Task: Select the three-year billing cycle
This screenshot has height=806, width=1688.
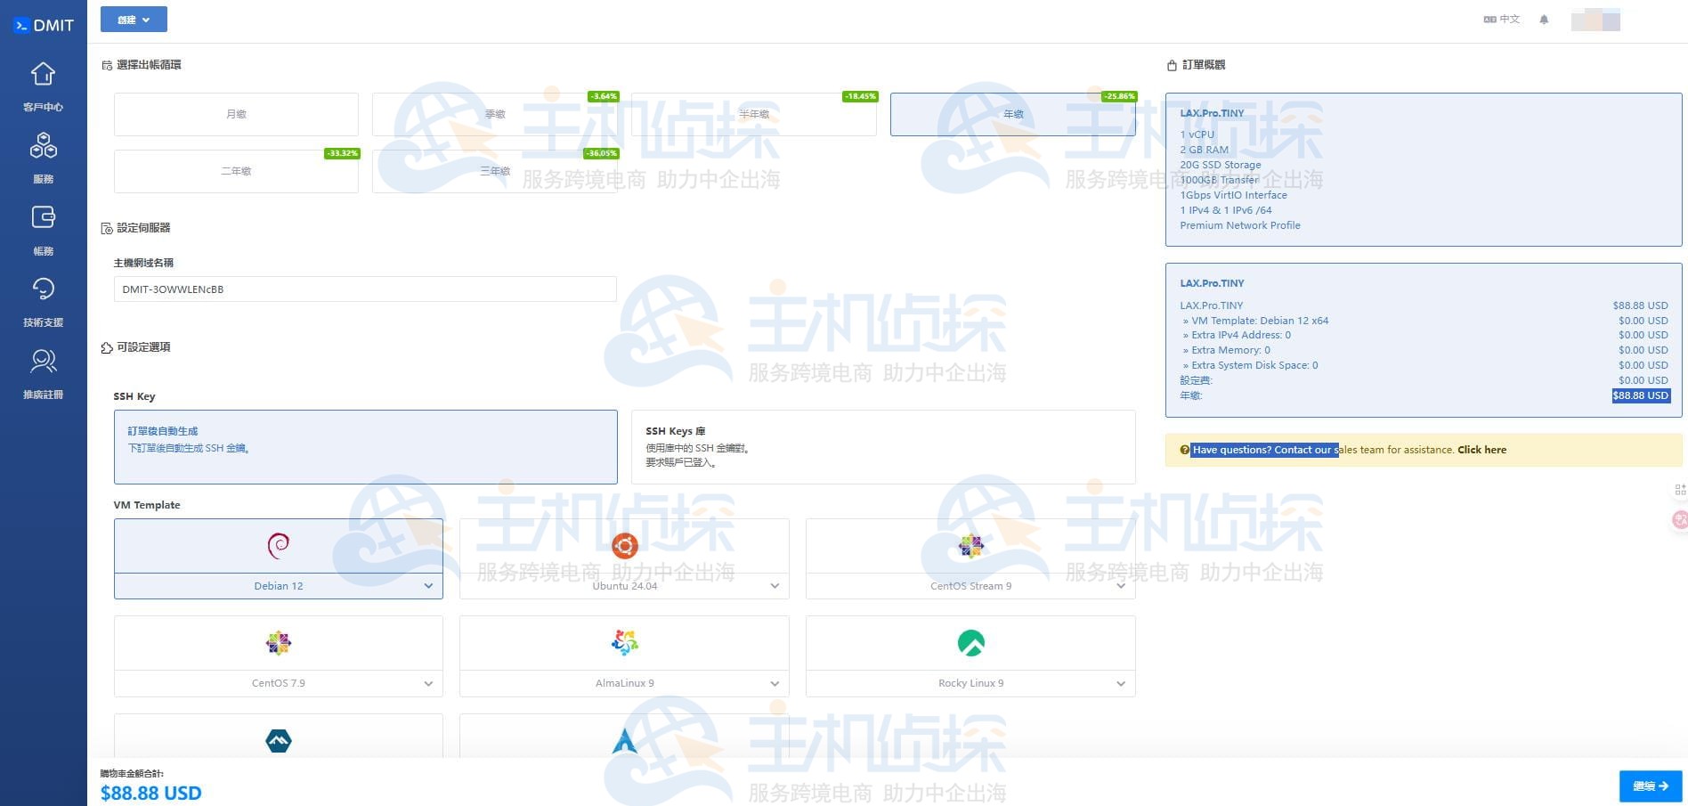Action: [x=495, y=171]
